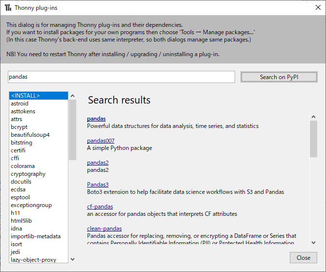Select cryptography in the package list
The width and height of the screenshot is (326, 272).
click(x=39, y=174)
